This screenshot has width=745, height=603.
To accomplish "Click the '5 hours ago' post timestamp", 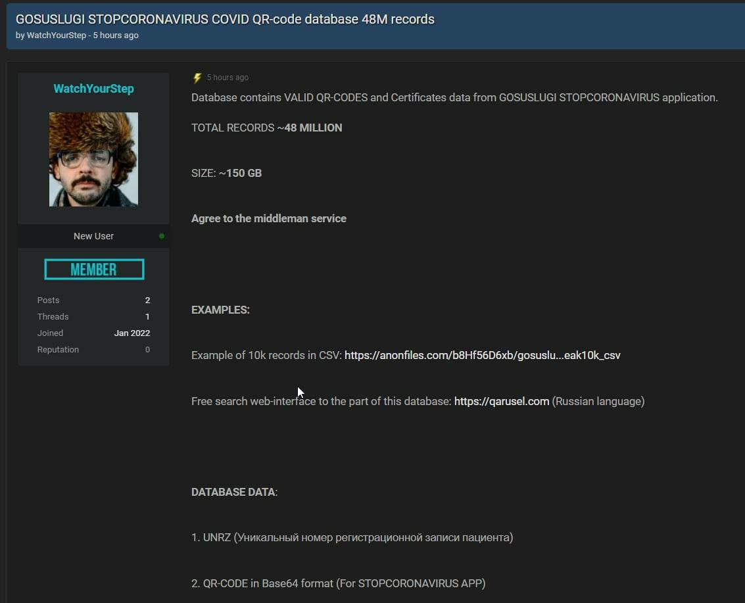I will pos(228,78).
